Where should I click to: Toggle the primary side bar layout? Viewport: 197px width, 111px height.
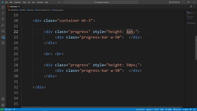pos(170,2)
